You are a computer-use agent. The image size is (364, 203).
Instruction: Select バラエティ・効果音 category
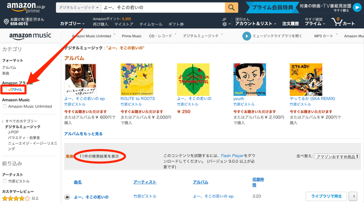24,137
